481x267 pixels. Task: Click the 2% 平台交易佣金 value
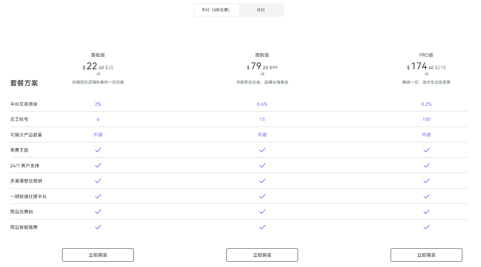click(98, 104)
